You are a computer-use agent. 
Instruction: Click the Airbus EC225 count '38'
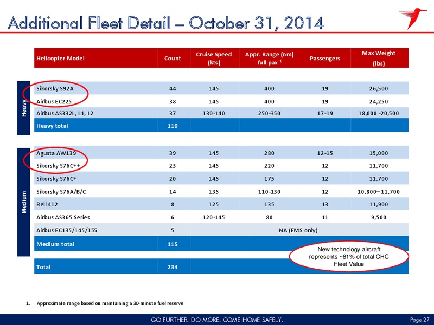coord(173,101)
